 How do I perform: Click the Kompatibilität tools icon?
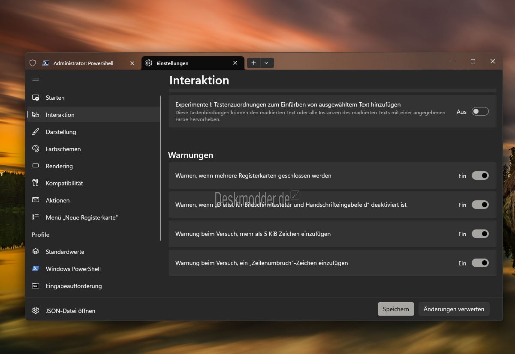[36, 183]
